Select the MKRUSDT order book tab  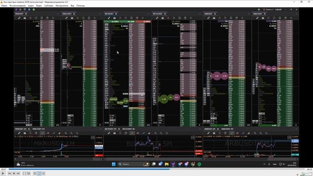[19, 14]
